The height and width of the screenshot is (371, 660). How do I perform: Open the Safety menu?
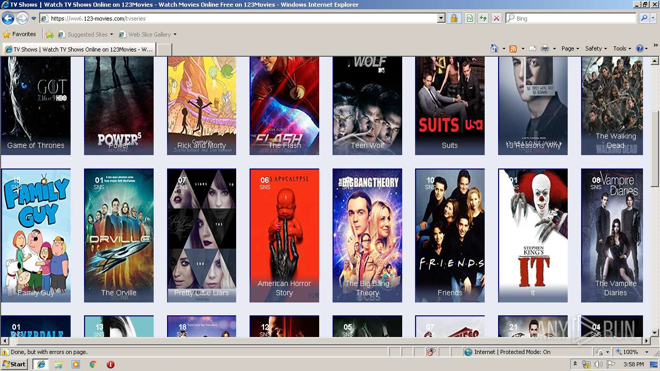tap(596, 48)
